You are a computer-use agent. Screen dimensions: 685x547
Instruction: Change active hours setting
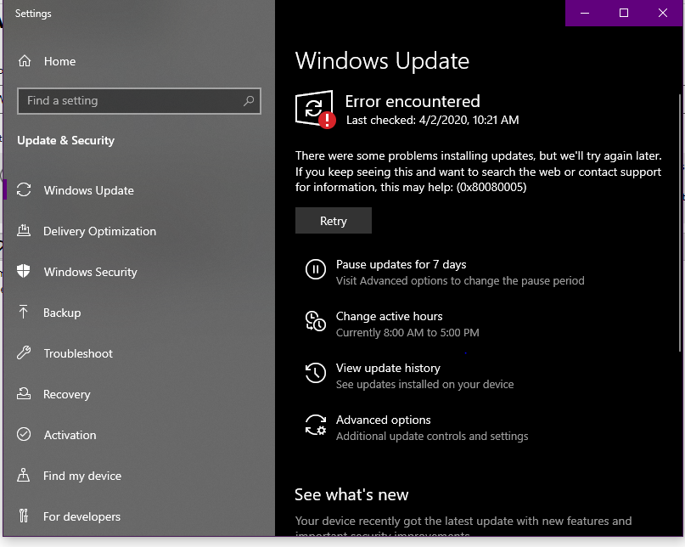pos(389,316)
